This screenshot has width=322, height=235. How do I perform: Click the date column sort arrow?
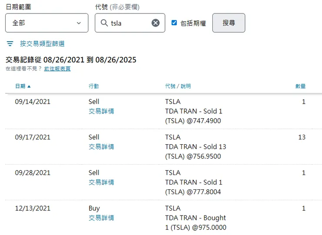click(29, 86)
